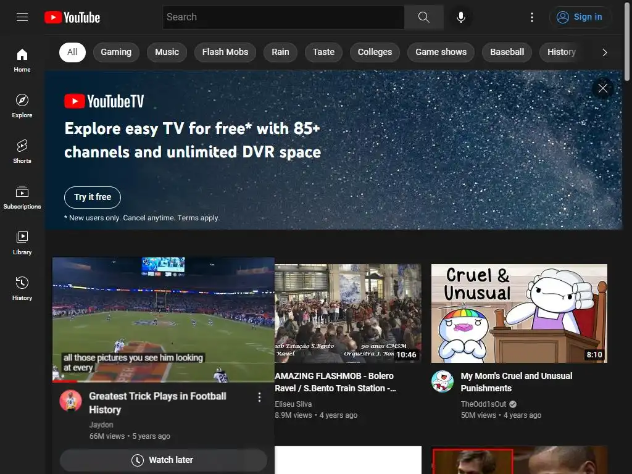Go to Home in sidebar
Viewport: 632px width, 474px height.
22,60
